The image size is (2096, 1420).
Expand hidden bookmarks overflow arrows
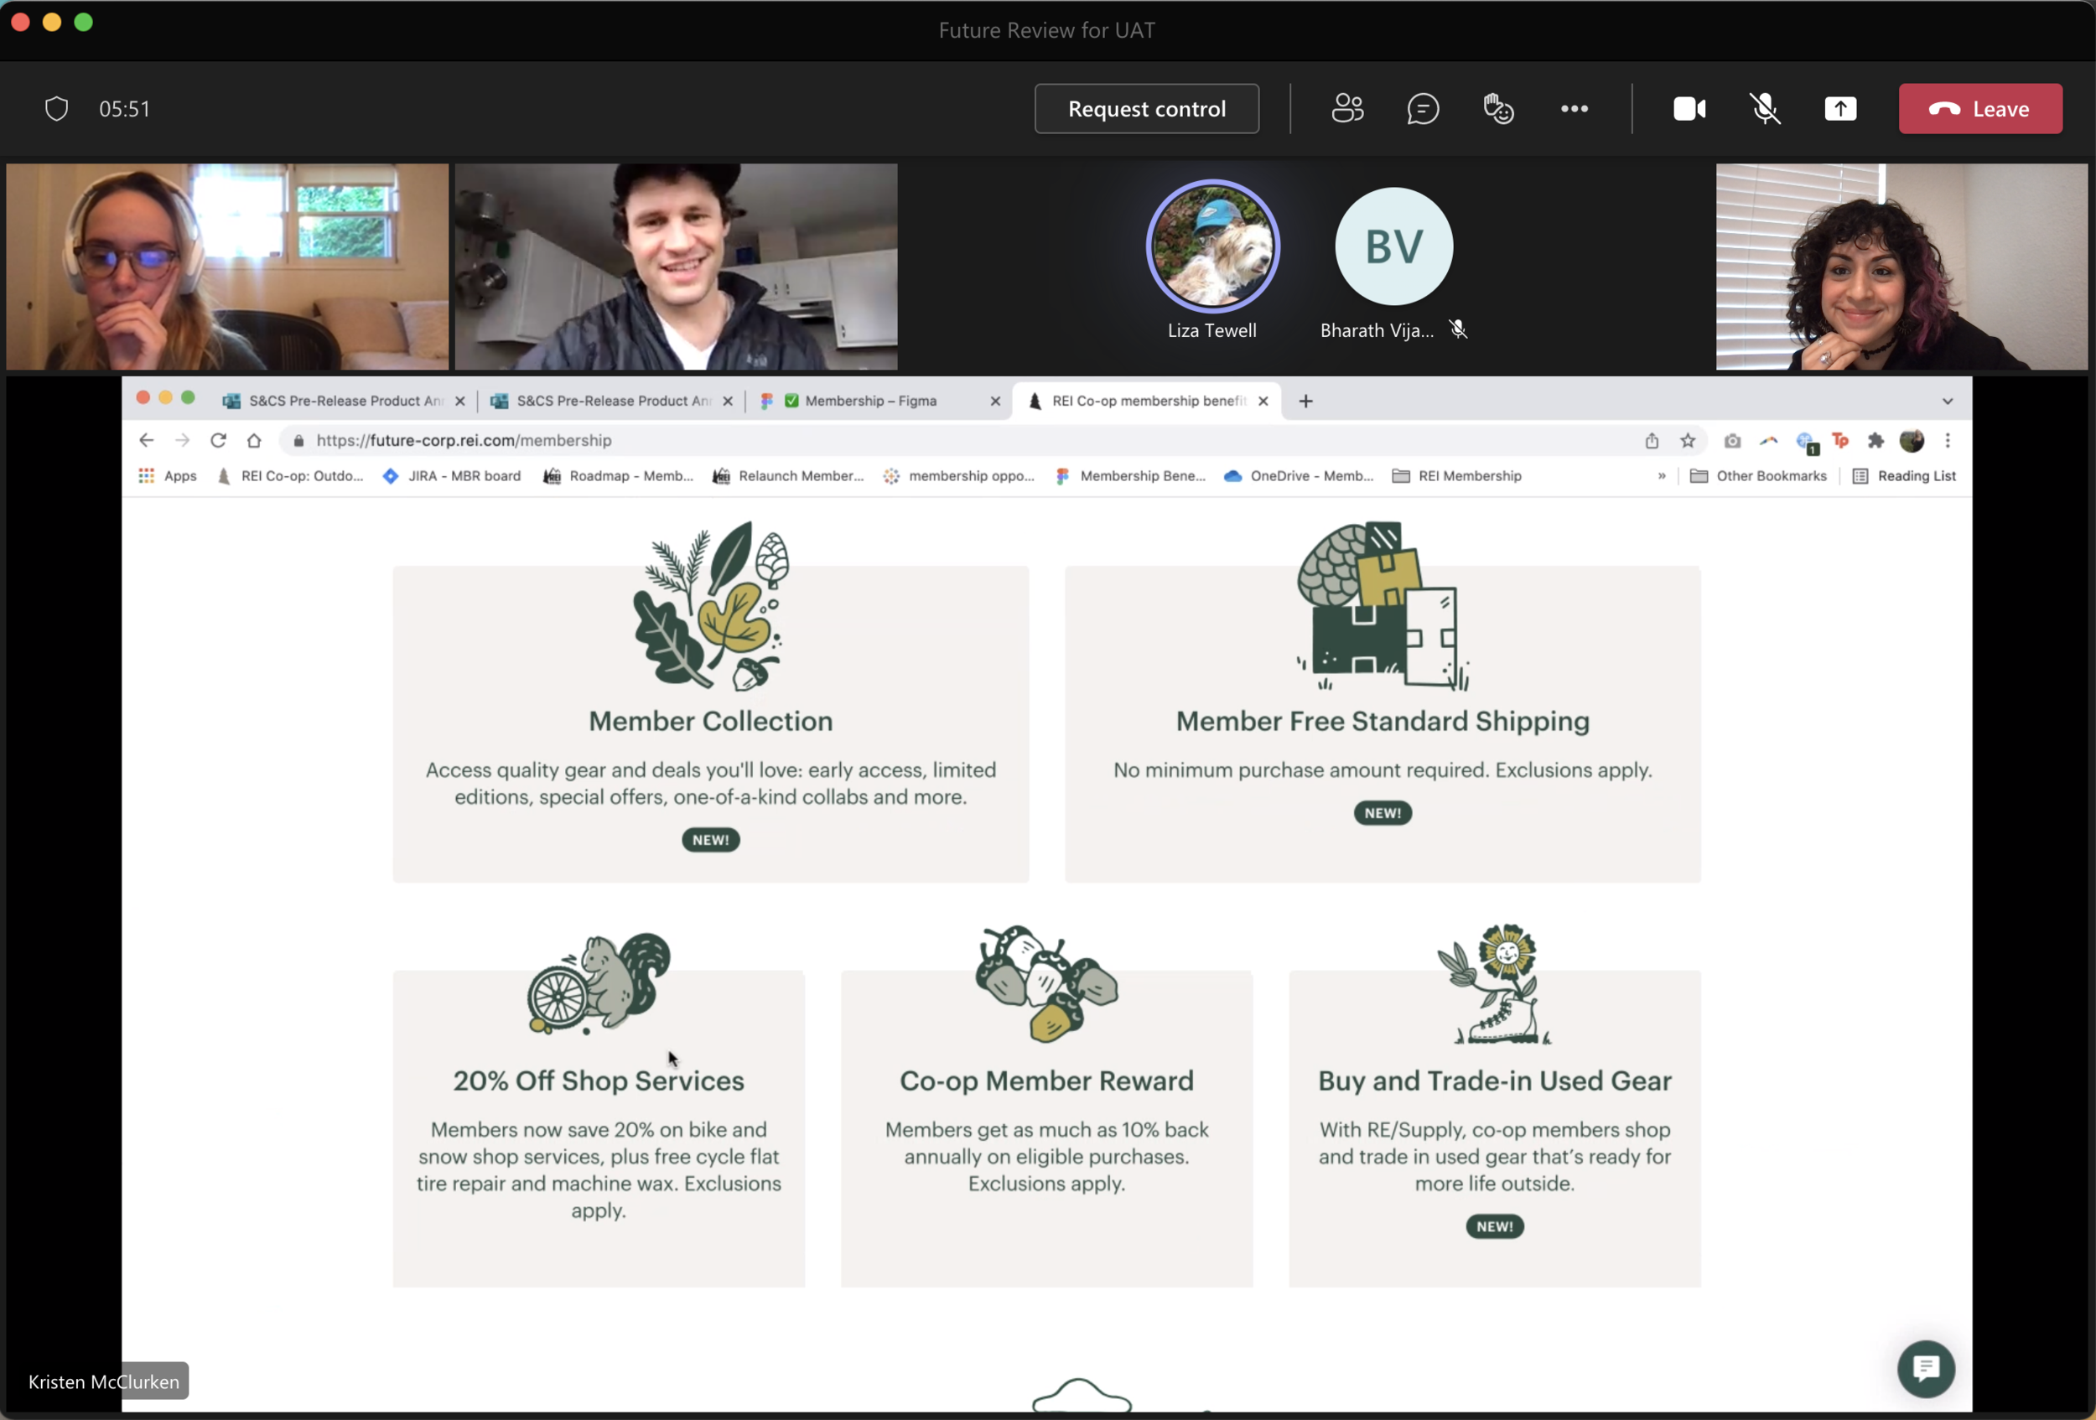[1661, 476]
